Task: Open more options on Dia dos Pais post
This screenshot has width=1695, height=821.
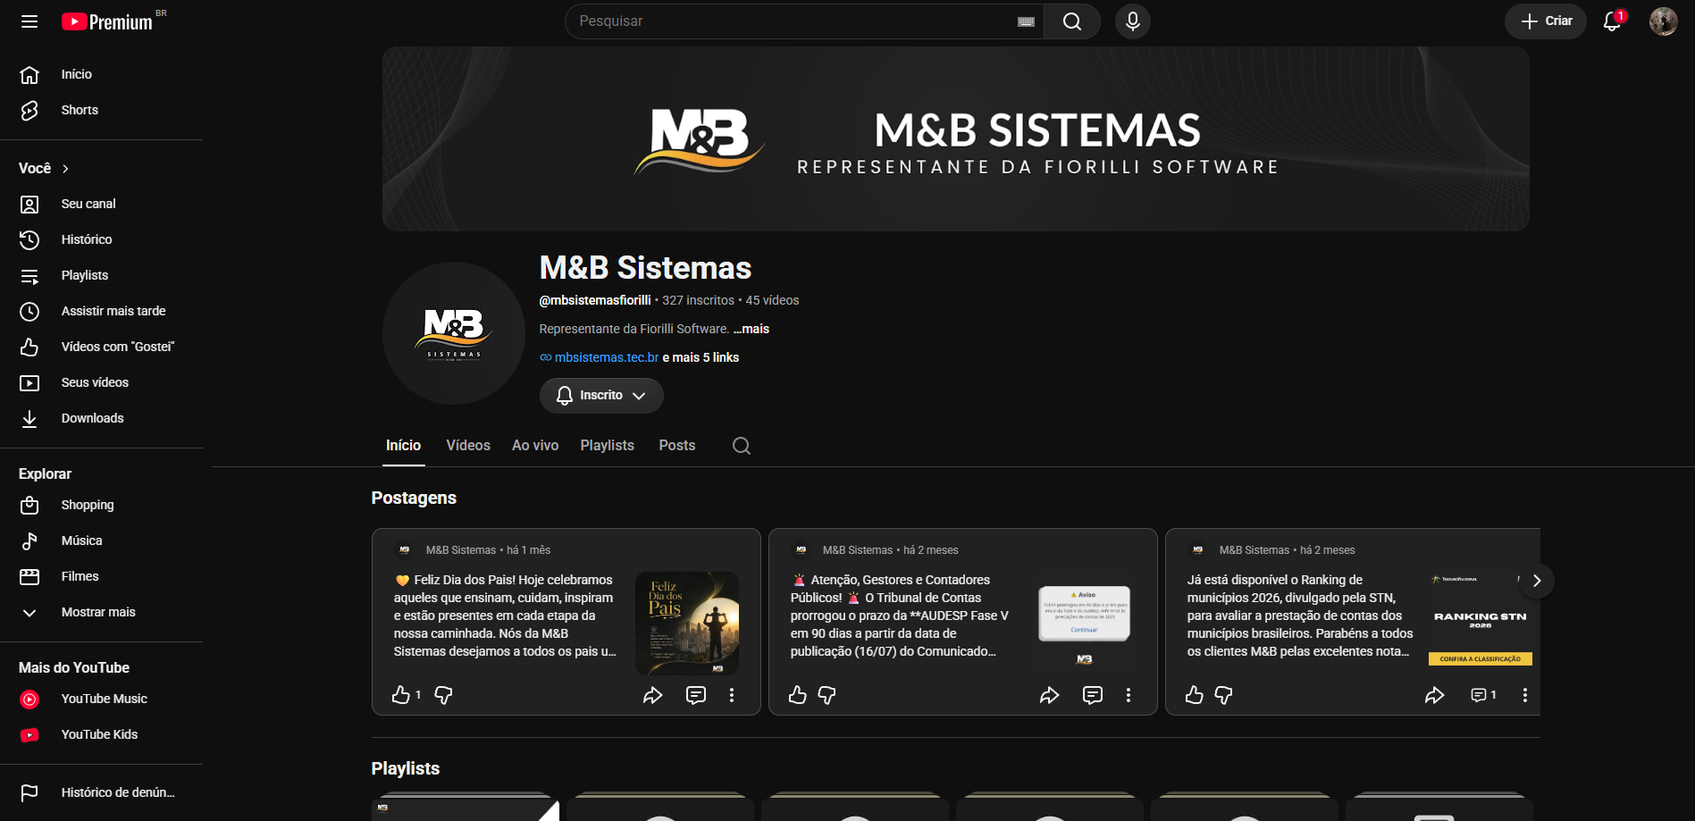Action: [732, 695]
